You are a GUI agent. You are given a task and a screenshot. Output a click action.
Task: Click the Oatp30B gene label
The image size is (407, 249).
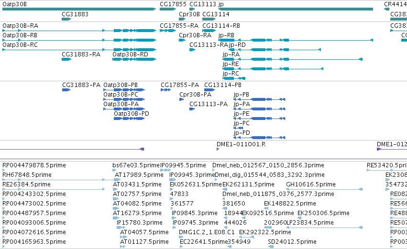(x=14, y=4)
